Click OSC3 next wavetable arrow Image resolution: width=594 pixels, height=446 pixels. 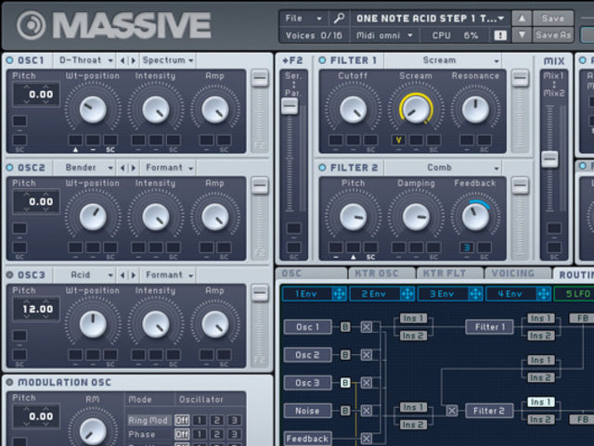[x=133, y=275]
